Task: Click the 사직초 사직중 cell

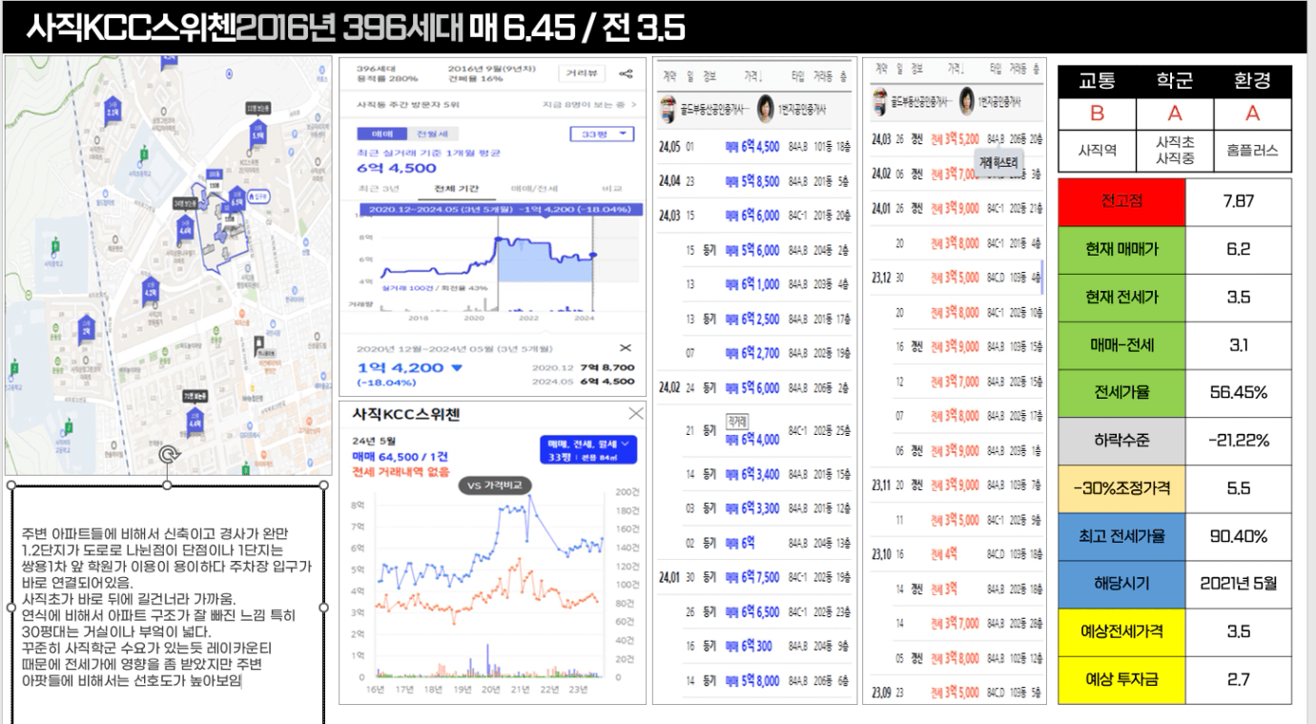Action: pyautogui.click(x=1175, y=150)
